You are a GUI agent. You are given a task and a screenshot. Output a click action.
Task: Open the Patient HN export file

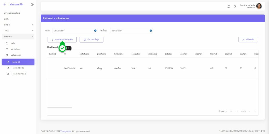tap(18, 68)
